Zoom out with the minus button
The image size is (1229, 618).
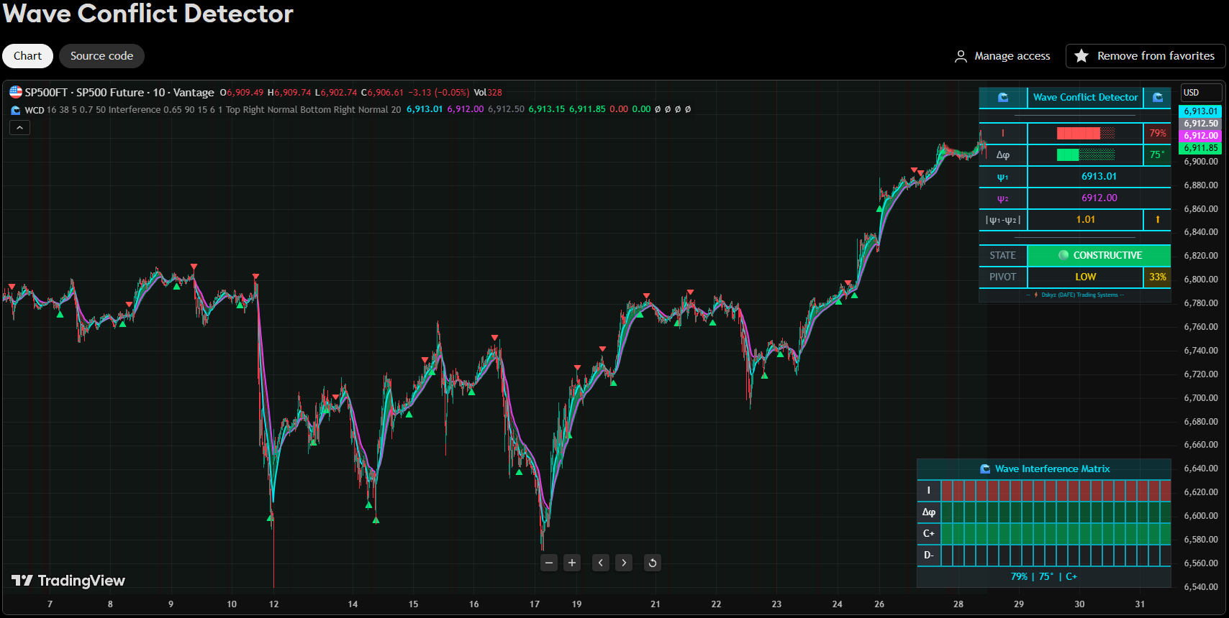click(549, 563)
